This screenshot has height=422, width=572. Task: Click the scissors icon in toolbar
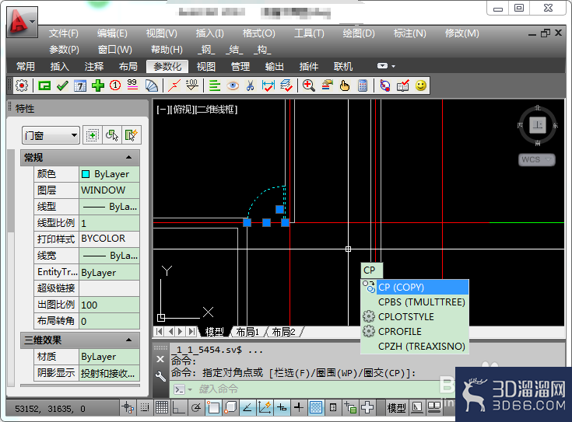(251, 86)
